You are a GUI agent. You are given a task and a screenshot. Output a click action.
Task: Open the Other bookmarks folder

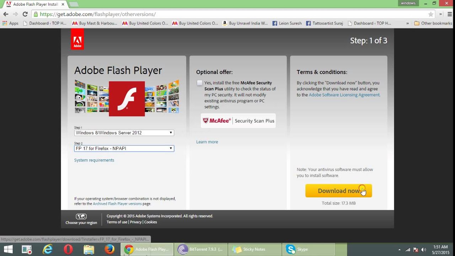(x=433, y=23)
